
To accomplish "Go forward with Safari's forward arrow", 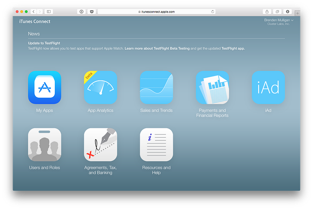I will [x=40, y=12].
